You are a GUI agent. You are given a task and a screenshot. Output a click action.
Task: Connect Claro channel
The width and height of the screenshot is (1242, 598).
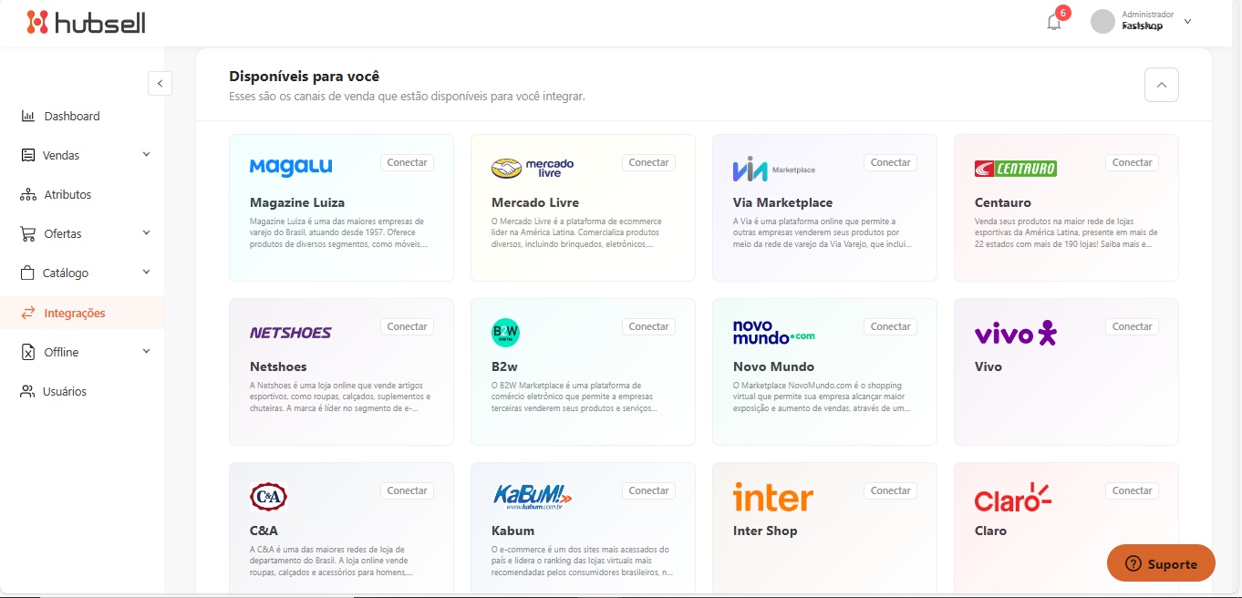pyautogui.click(x=1132, y=490)
